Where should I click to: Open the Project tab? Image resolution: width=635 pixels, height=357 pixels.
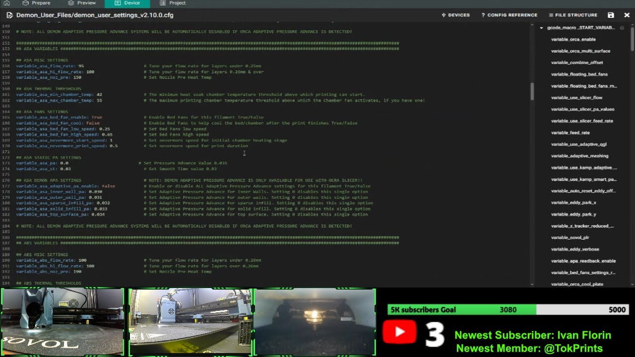173,3
